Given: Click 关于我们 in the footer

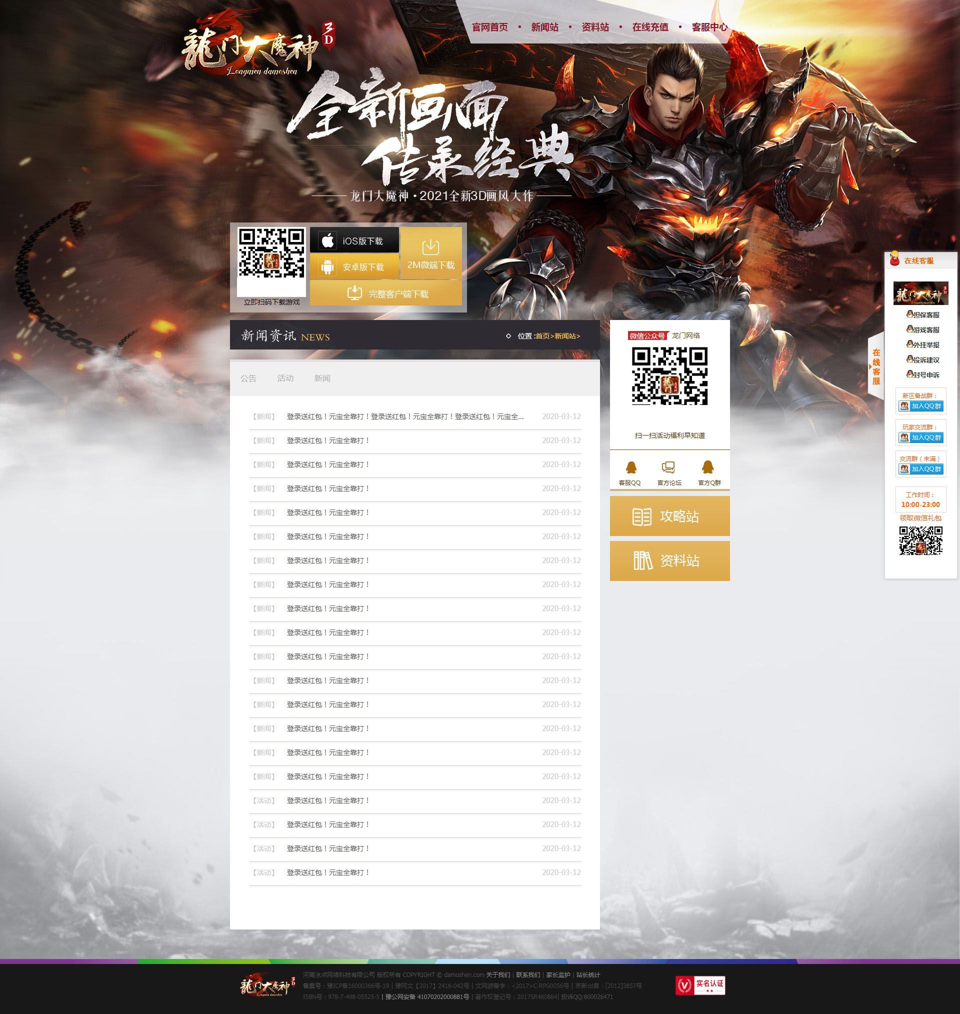Looking at the screenshot, I should tap(498, 974).
